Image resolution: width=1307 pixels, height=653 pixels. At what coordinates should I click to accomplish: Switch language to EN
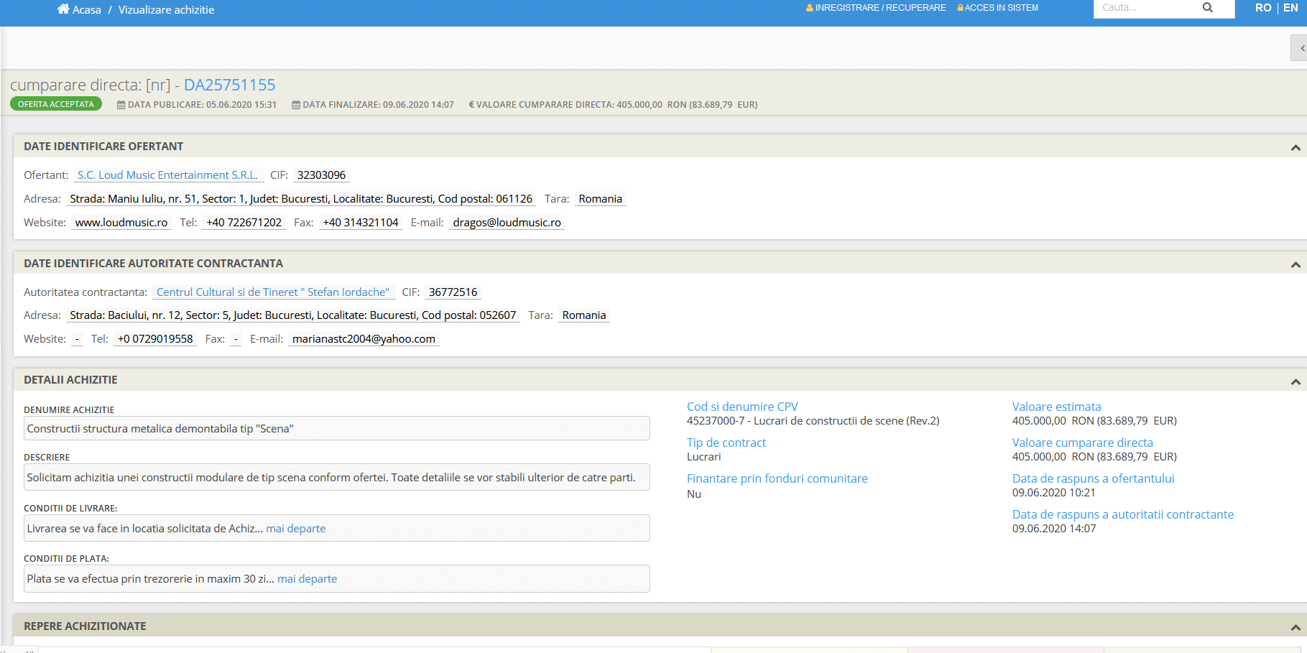coord(1290,8)
